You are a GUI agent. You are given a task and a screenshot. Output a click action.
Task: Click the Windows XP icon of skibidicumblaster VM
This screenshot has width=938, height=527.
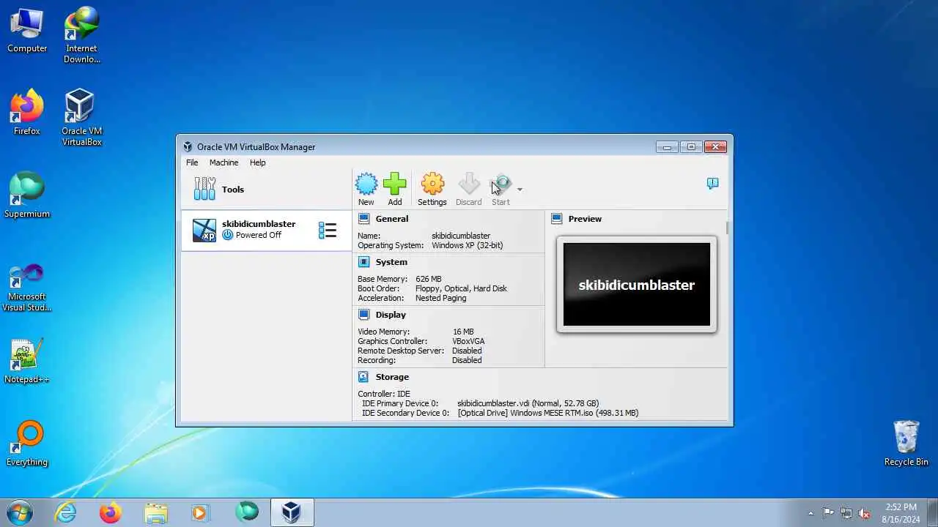coord(204,231)
